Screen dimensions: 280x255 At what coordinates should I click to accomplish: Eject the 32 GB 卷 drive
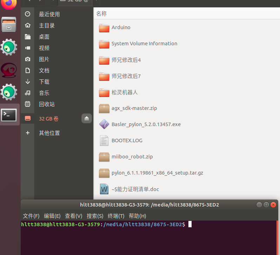click(87, 118)
